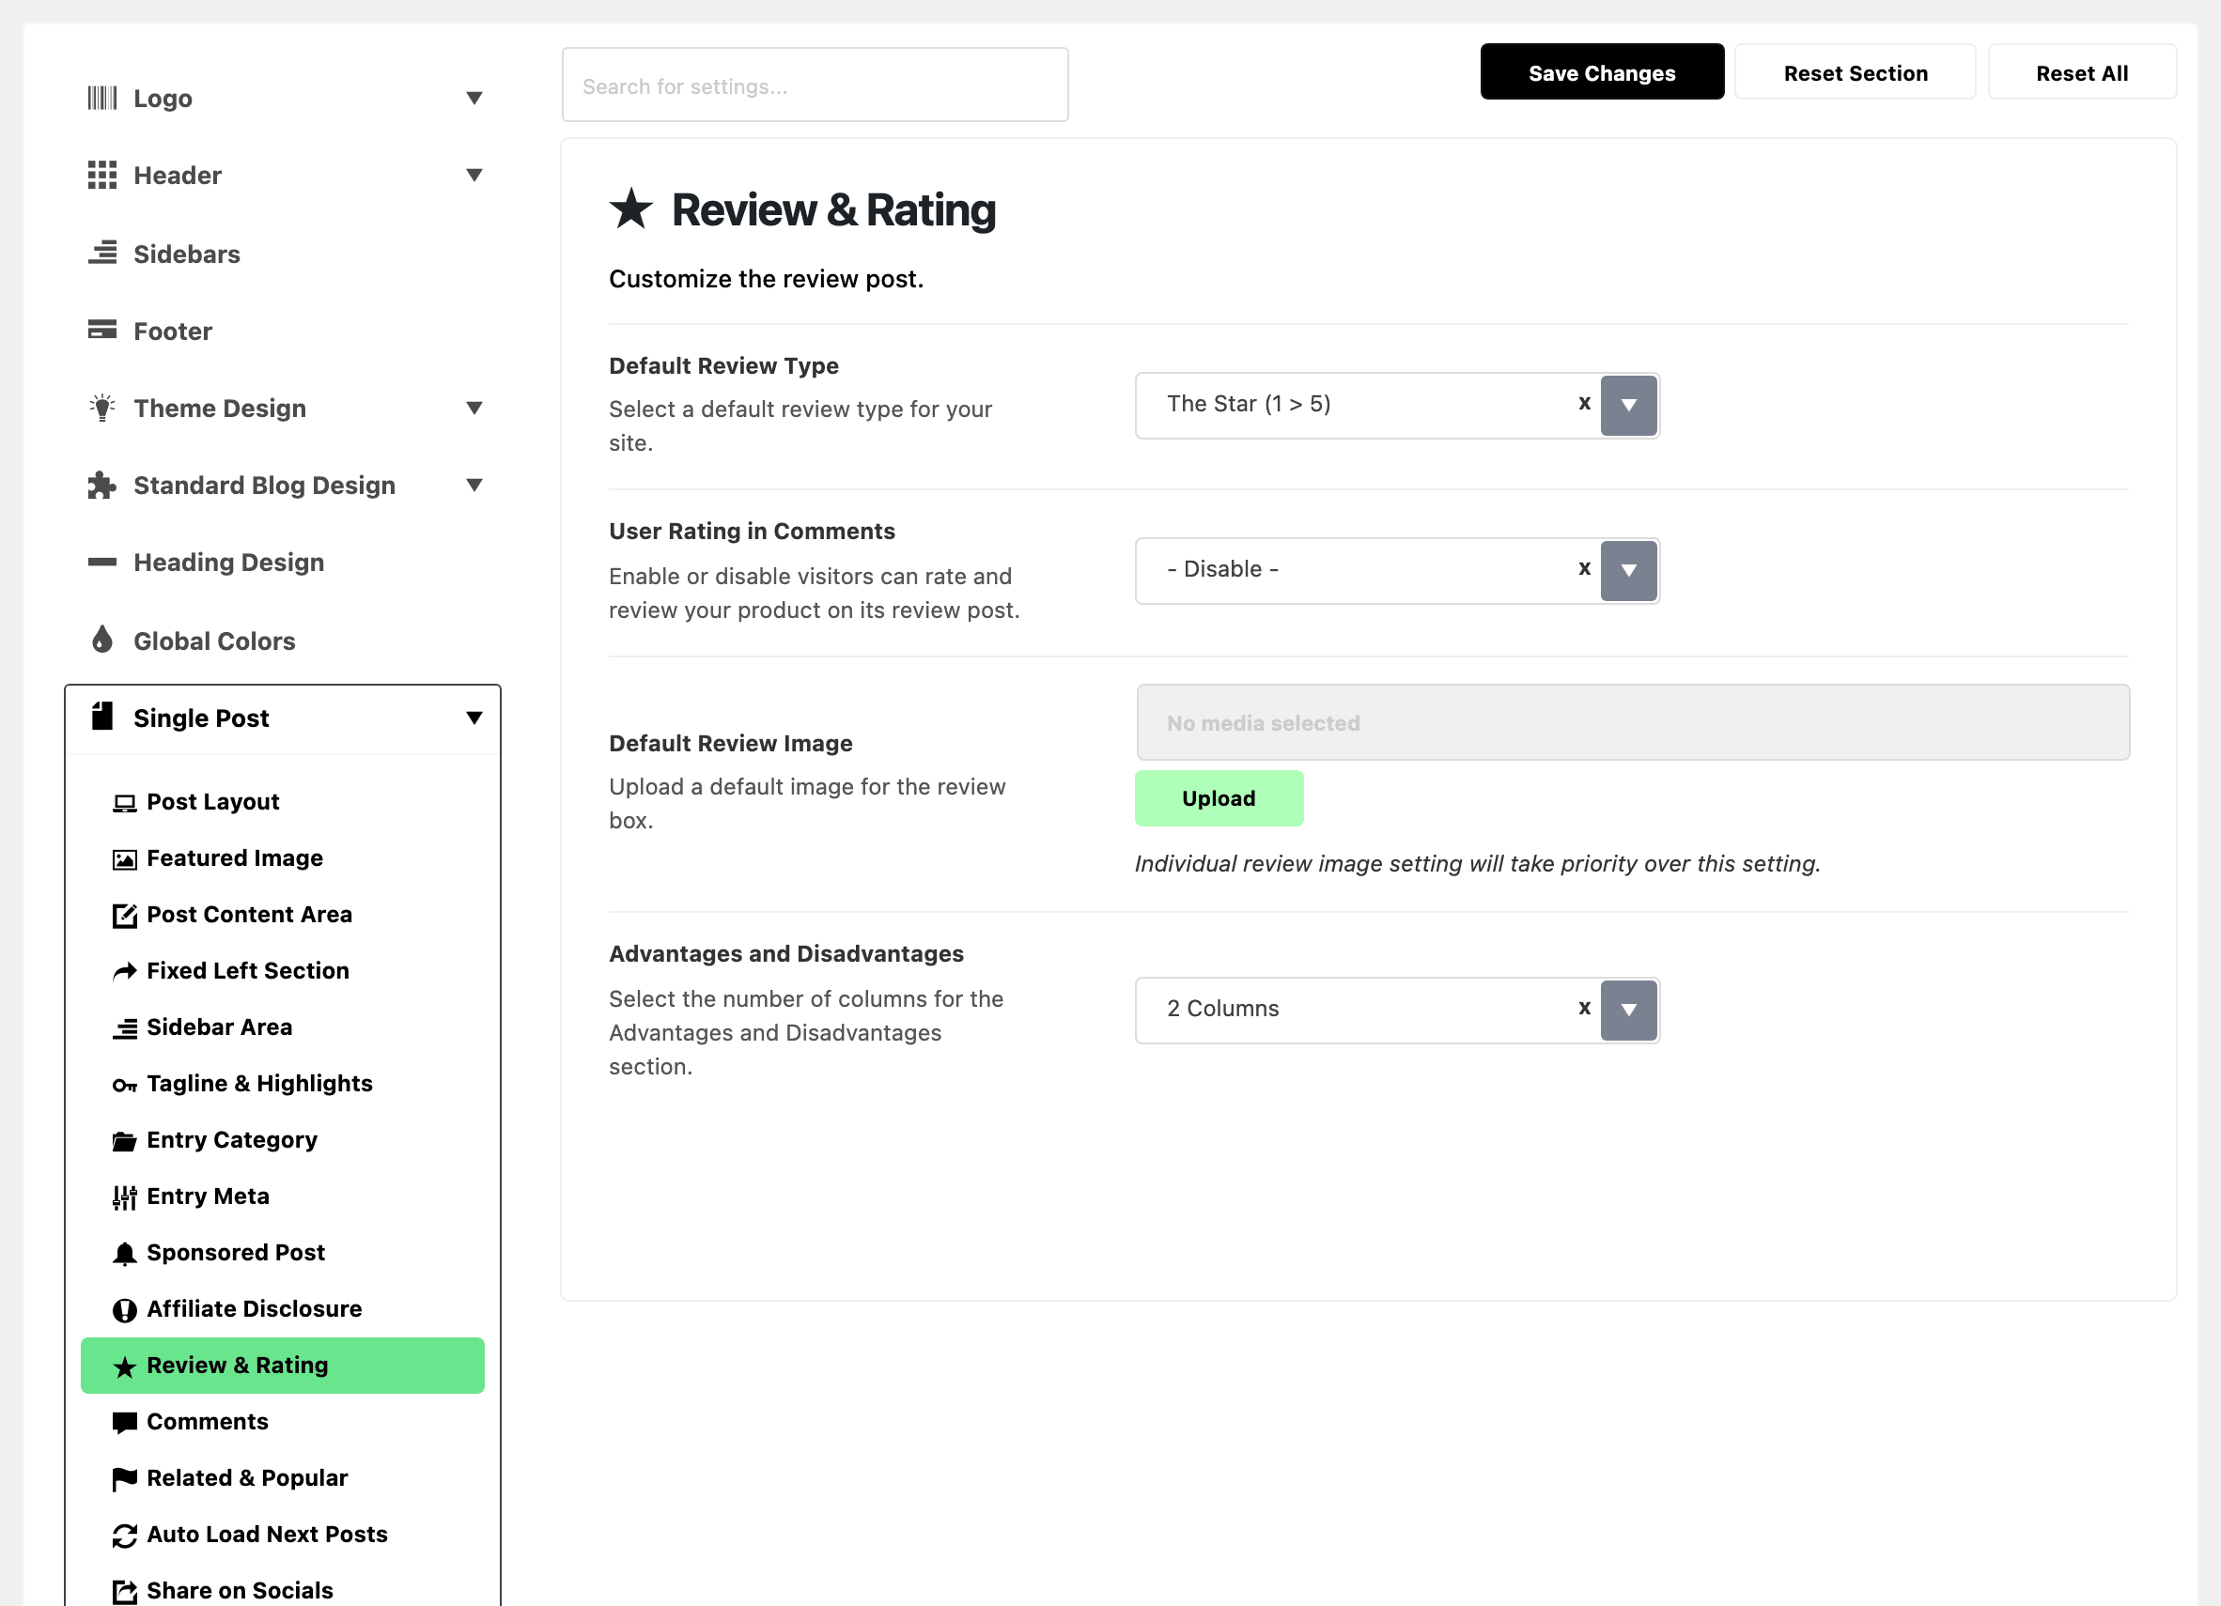Clear the 2 Columns selection
The image size is (2221, 1606).
tap(1584, 1008)
